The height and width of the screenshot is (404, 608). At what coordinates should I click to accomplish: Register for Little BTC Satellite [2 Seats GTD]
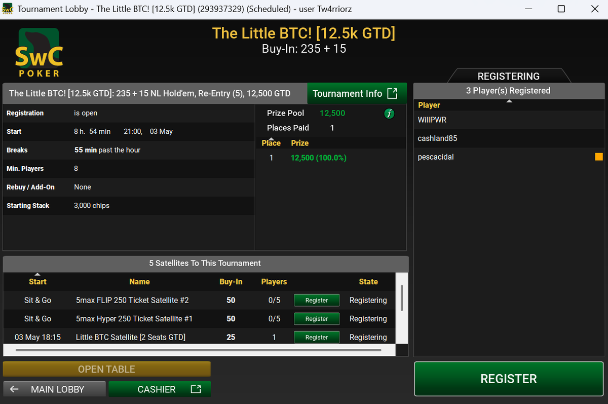pos(317,337)
